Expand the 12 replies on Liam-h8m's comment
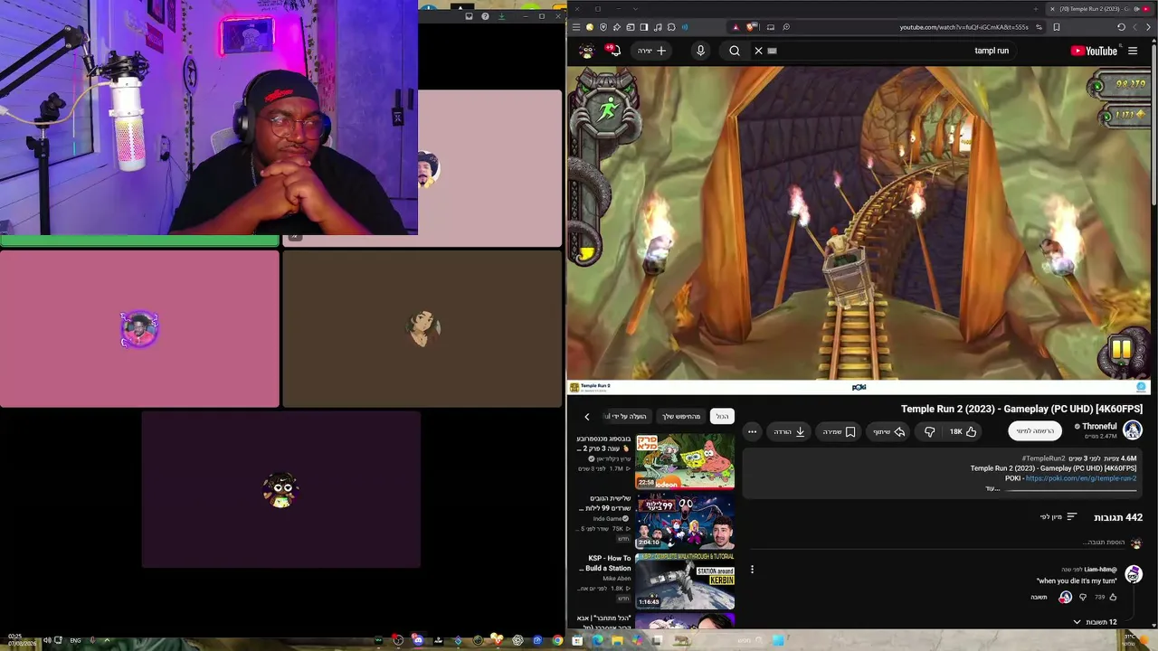This screenshot has height=651, width=1158. (x=1095, y=622)
